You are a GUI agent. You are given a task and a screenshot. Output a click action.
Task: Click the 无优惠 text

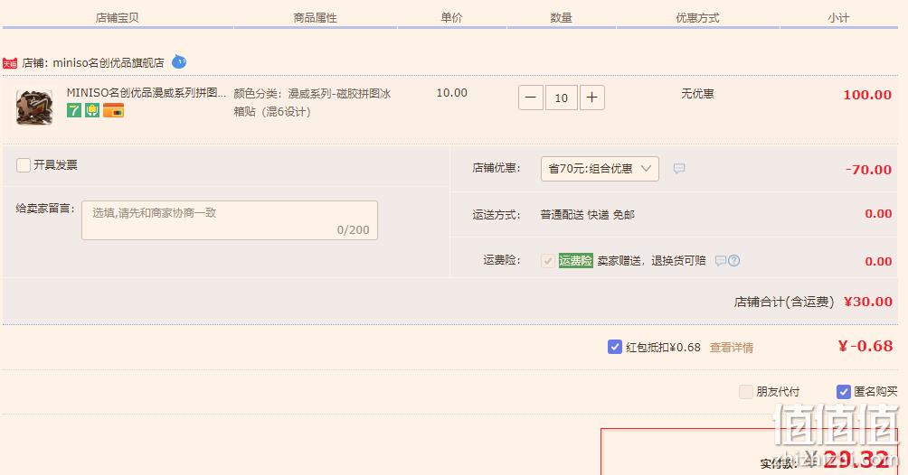pyautogui.click(x=698, y=94)
